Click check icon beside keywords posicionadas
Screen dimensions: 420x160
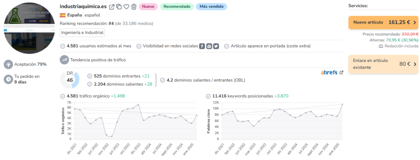(208, 96)
